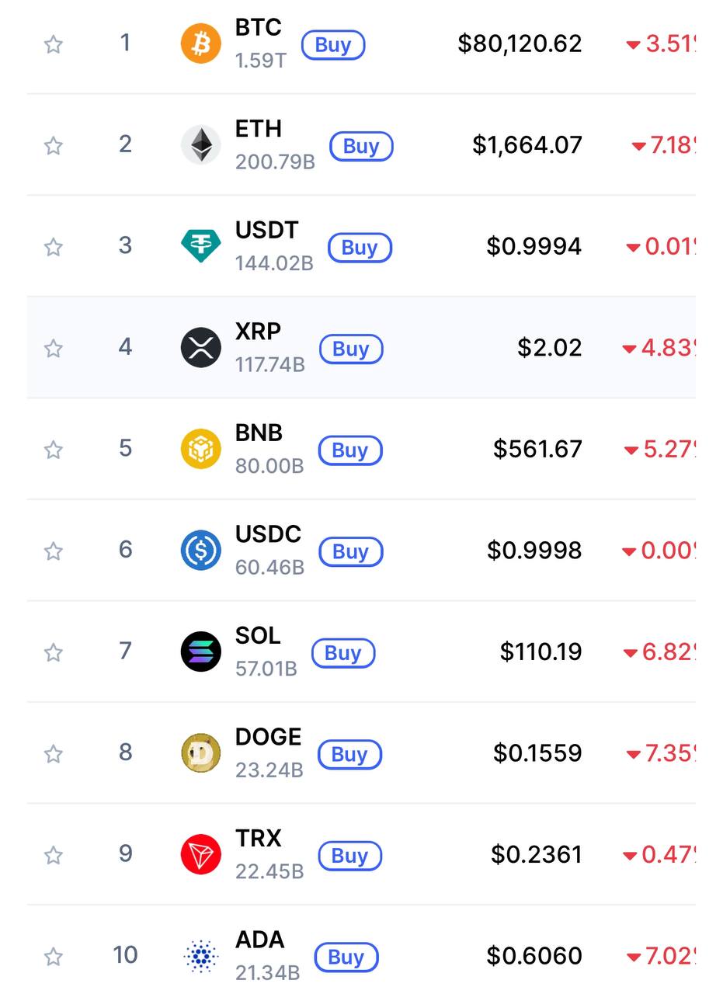
Task: Star DOGE for the watchlist
Action: click(x=53, y=754)
